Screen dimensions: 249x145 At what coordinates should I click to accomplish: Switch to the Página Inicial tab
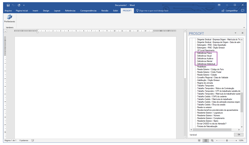[x=22, y=11]
